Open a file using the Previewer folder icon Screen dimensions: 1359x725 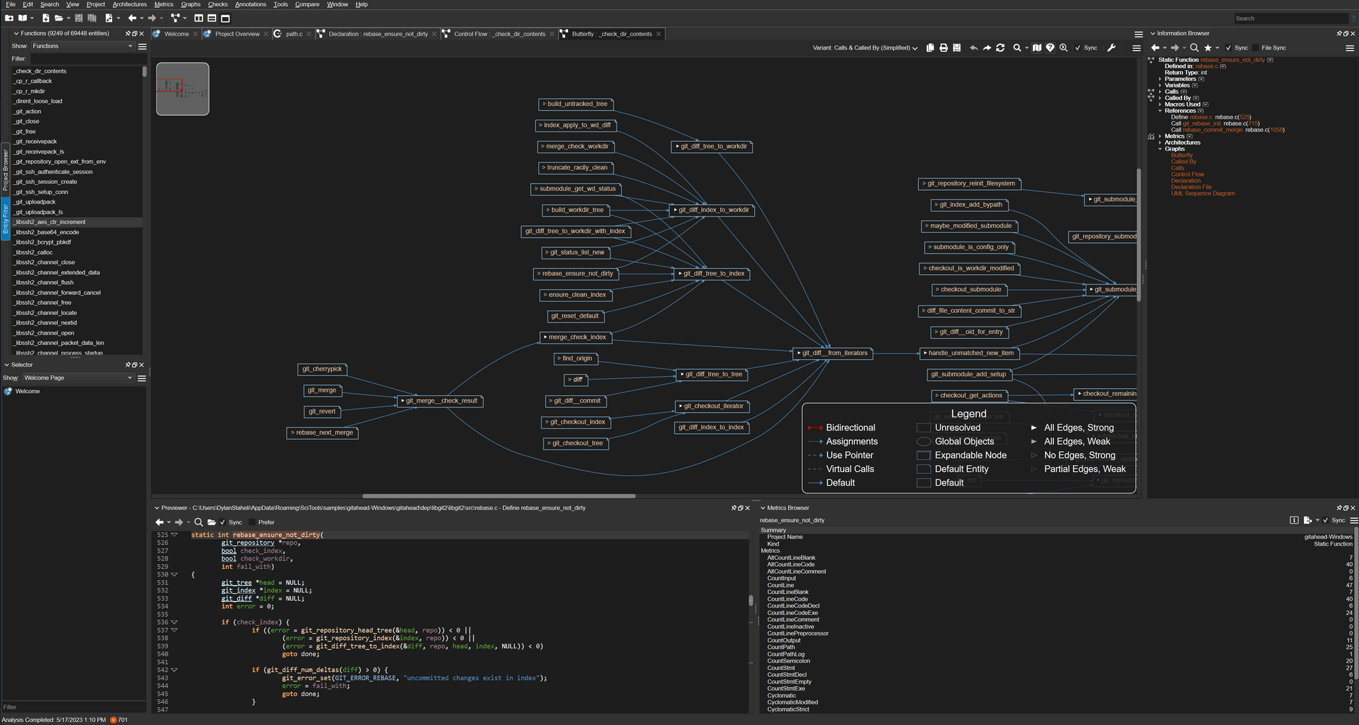click(x=212, y=522)
